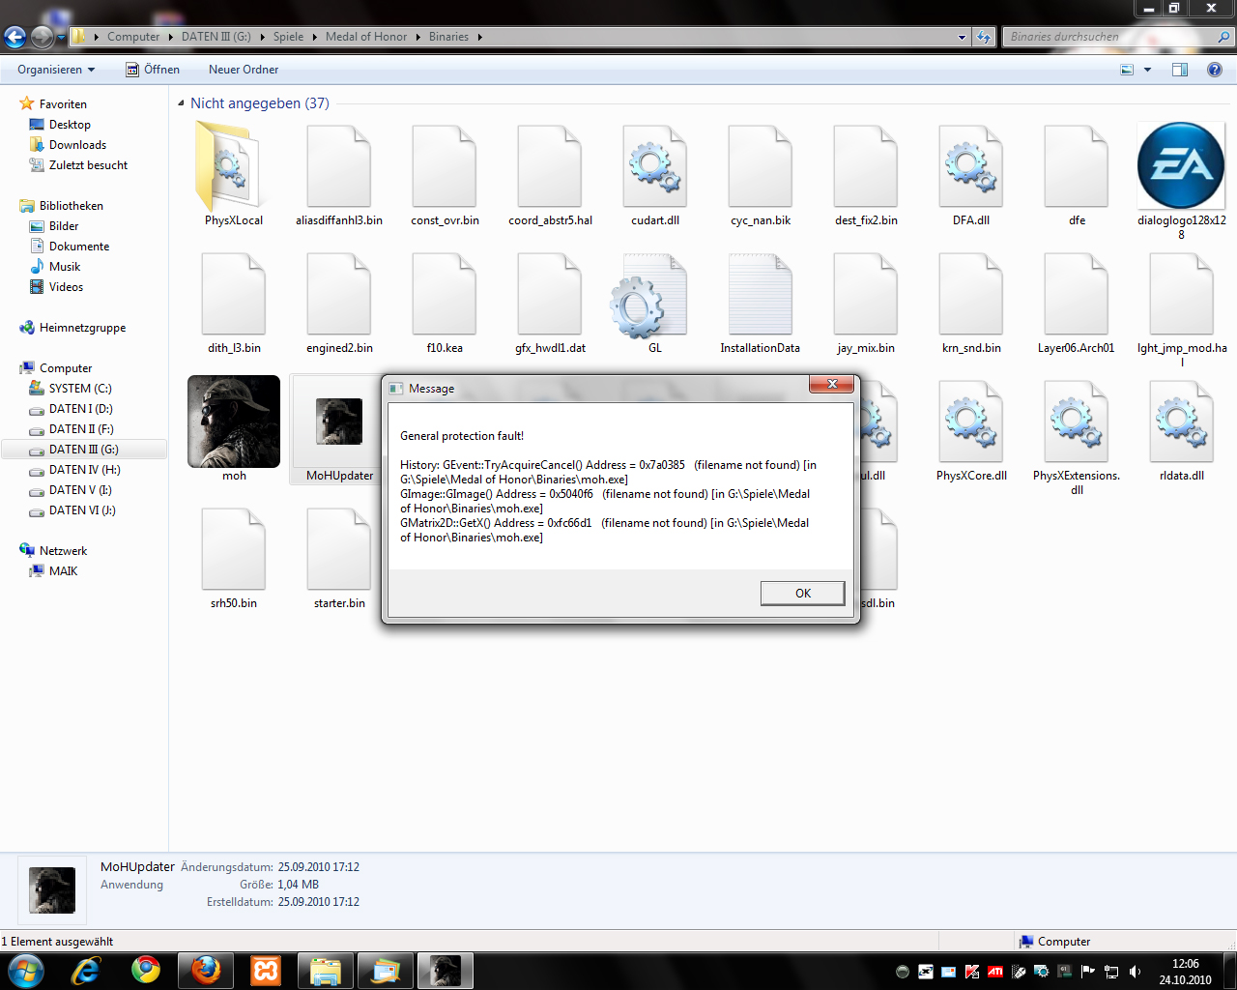Open Heimnetzgruppe in the navigation pane

82,328
